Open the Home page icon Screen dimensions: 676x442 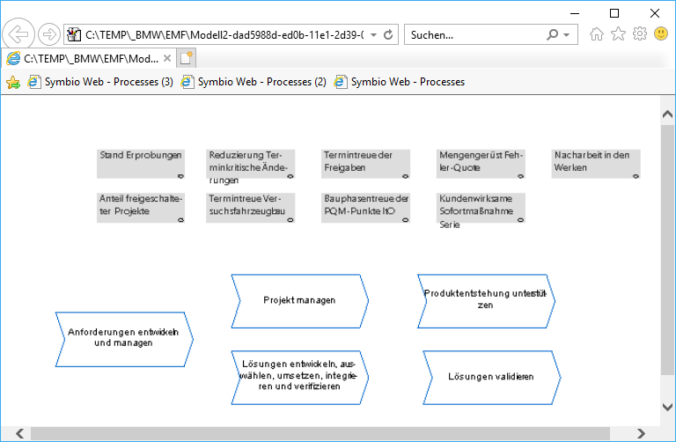597,33
